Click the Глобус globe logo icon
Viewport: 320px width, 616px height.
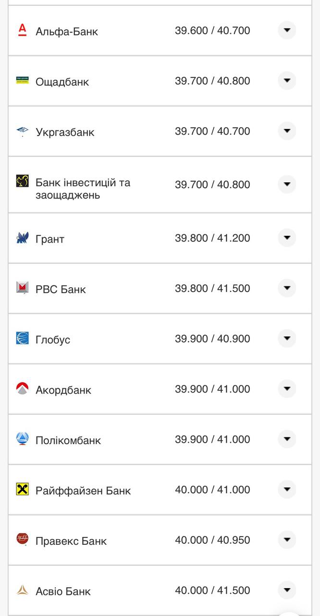pos(22,339)
